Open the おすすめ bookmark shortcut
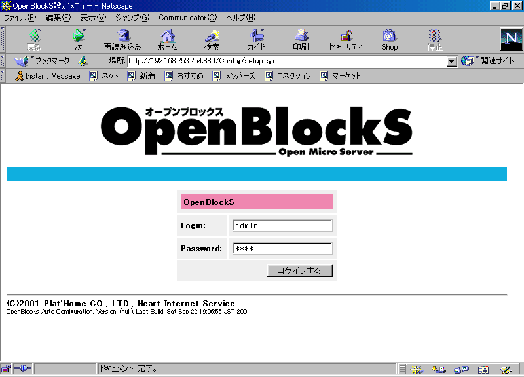The image size is (524, 377). pos(184,76)
